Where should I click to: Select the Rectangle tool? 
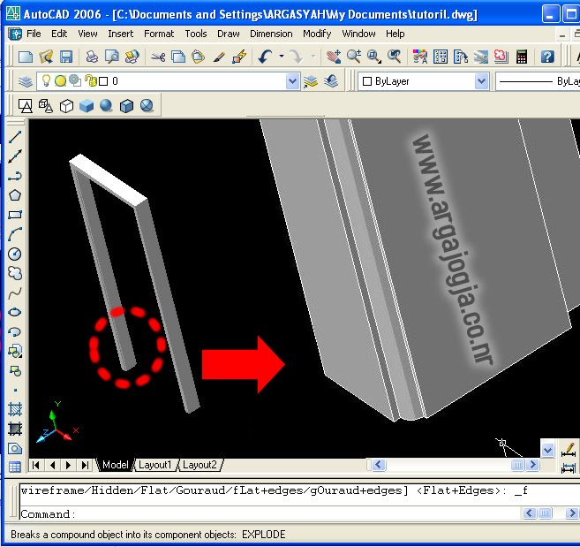pos(15,215)
